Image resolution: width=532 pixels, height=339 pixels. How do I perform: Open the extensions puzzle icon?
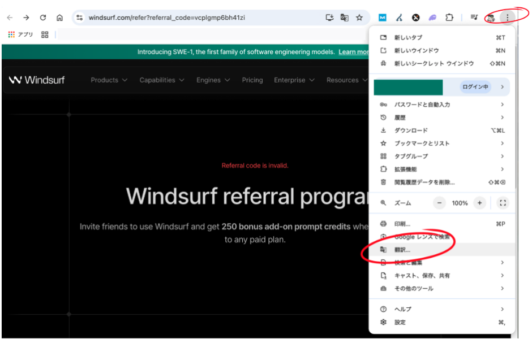pyautogui.click(x=449, y=18)
